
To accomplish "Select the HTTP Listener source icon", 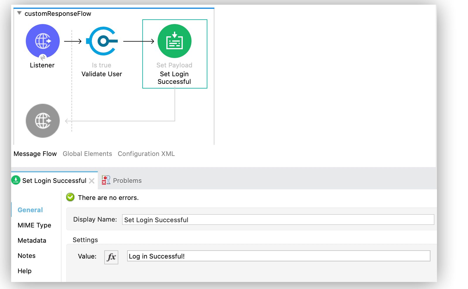I will (x=43, y=41).
